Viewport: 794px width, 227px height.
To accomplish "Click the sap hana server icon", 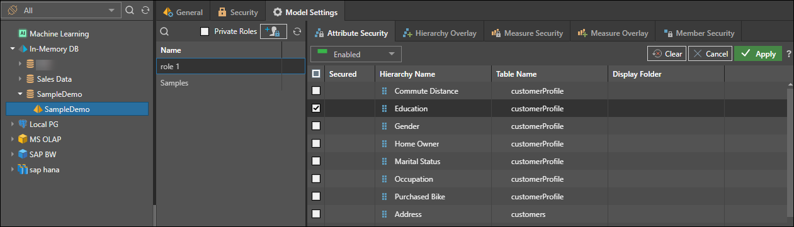I will pyautogui.click(x=23, y=169).
